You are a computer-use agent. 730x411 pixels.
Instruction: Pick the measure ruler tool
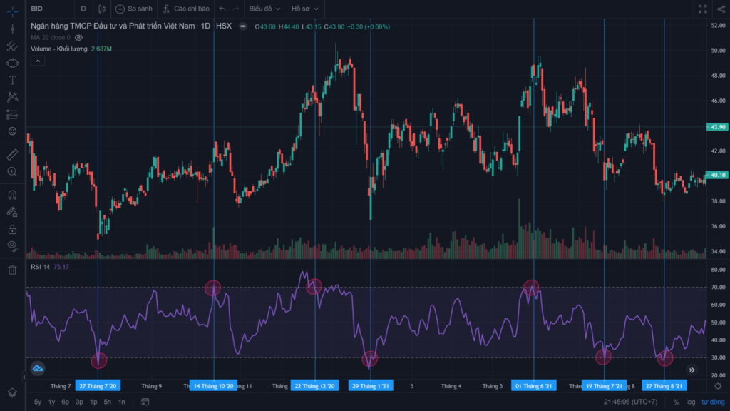tap(13, 154)
